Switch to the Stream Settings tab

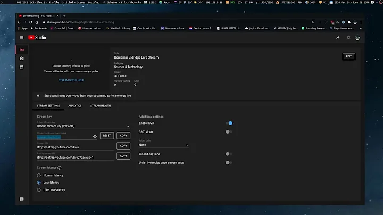48,106
